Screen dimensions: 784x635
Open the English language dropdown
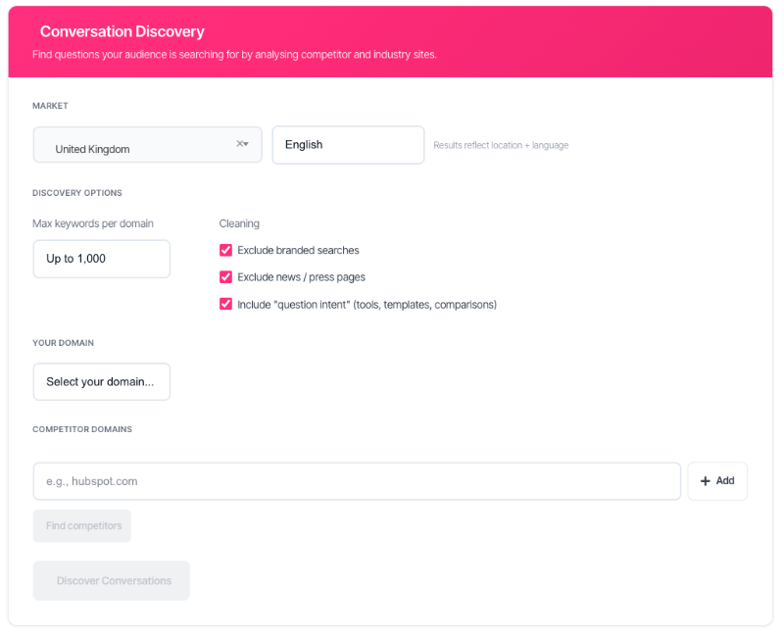click(x=348, y=145)
